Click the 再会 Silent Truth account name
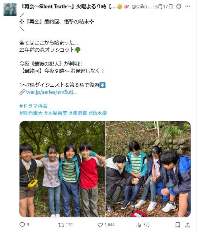This screenshot has height=231, width=199. pos(68,6)
